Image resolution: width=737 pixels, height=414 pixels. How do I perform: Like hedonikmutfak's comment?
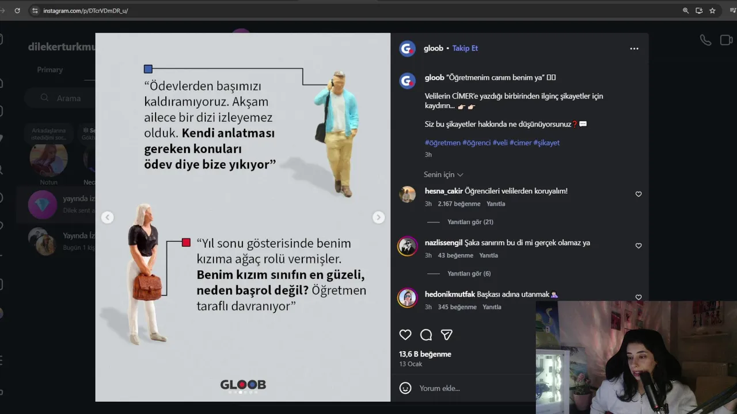click(639, 297)
